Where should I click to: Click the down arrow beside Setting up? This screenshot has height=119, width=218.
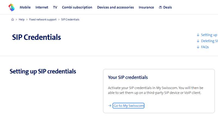(x=198, y=35)
